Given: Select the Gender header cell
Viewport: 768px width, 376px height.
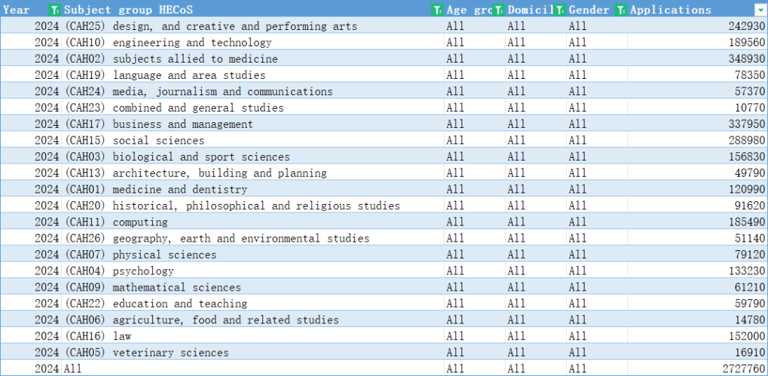Looking at the screenshot, I should (x=597, y=9).
